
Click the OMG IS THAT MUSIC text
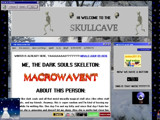tap(132, 86)
